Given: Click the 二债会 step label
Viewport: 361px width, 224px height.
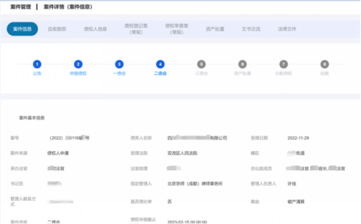Looking at the screenshot, I should (x=160, y=73).
